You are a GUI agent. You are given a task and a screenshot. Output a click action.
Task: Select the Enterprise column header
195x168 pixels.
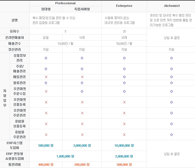pyautogui.click(x=124, y=6)
